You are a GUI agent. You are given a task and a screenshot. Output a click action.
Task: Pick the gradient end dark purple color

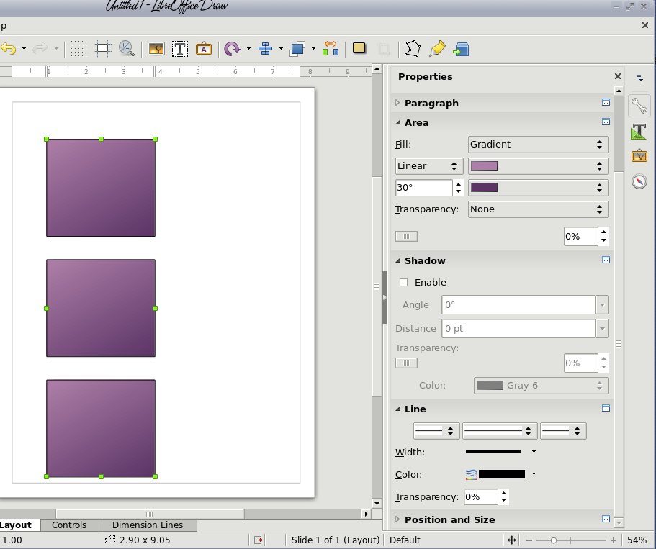(x=538, y=188)
